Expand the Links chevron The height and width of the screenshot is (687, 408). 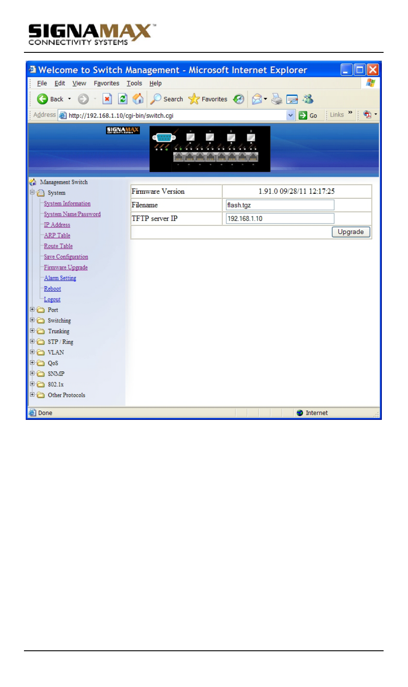point(350,113)
